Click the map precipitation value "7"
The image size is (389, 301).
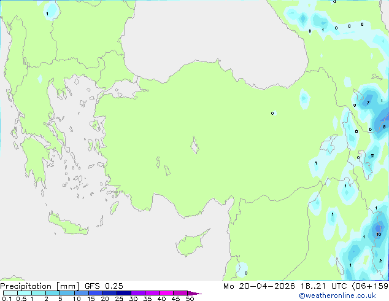coord(368,103)
